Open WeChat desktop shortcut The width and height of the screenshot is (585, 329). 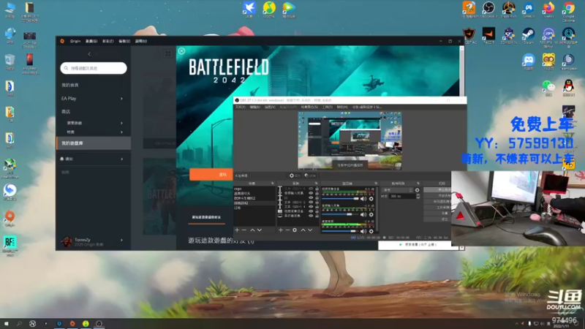pos(548,88)
